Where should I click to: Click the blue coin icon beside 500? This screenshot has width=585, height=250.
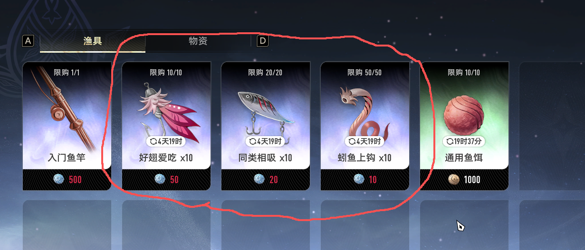59,179
